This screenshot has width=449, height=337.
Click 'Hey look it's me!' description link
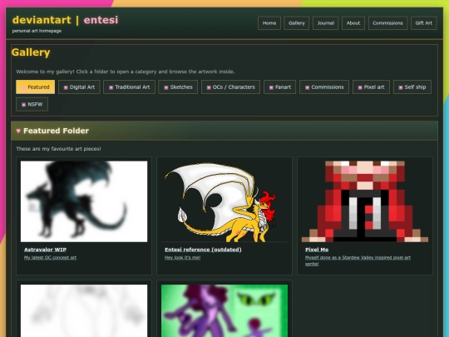click(182, 258)
